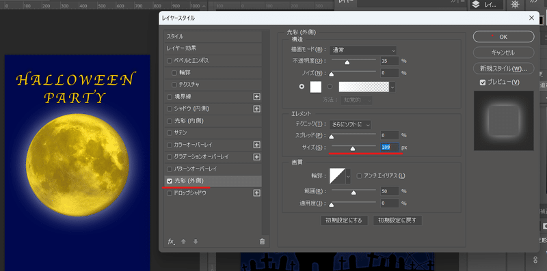Click the 適用度 value field

(390, 203)
